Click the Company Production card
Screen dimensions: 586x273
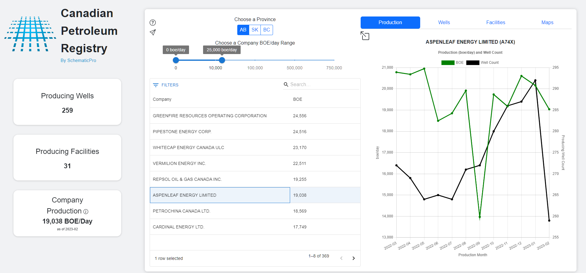(x=67, y=213)
